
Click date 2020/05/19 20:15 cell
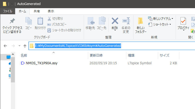point(103,63)
